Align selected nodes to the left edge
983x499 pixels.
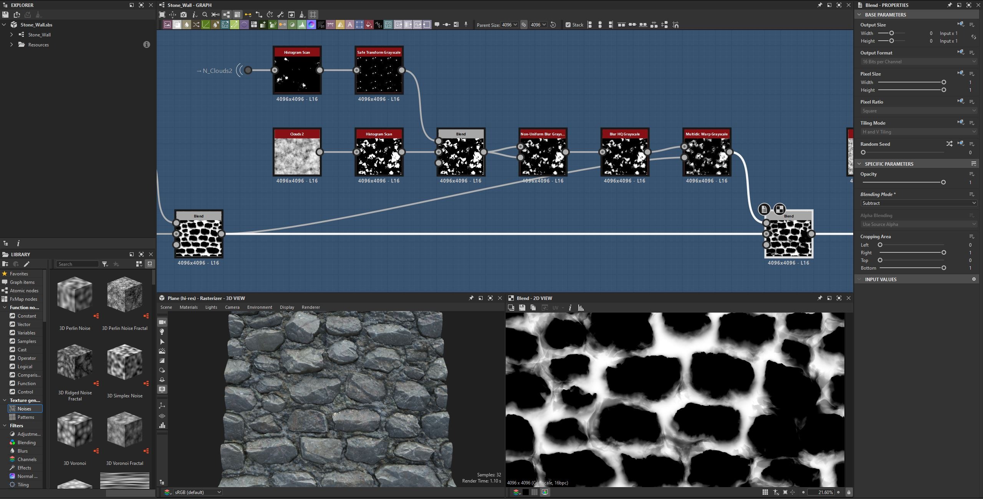[590, 25]
